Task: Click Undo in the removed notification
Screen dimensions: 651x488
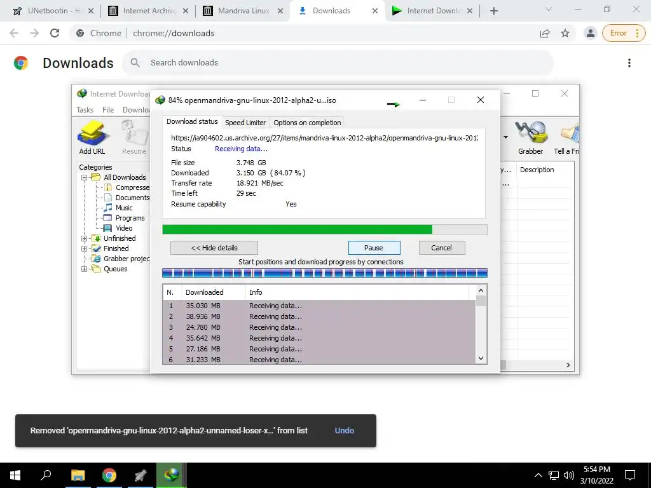Action: click(344, 431)
